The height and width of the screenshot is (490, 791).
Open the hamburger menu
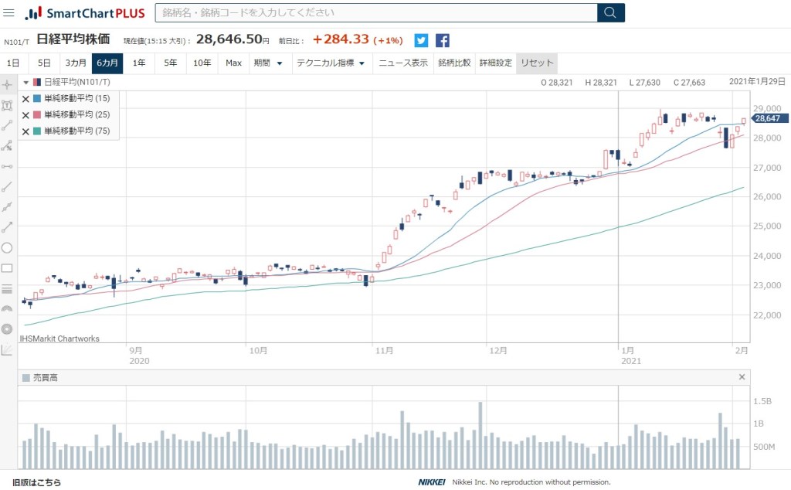click(8, 13)
